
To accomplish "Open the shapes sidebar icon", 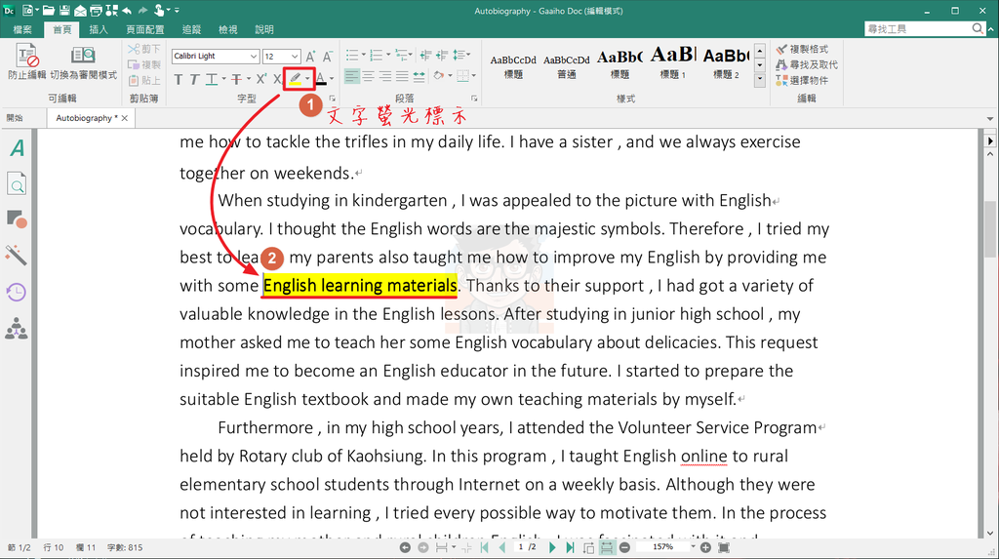I will pyautogui.click(x=17, y=220).
